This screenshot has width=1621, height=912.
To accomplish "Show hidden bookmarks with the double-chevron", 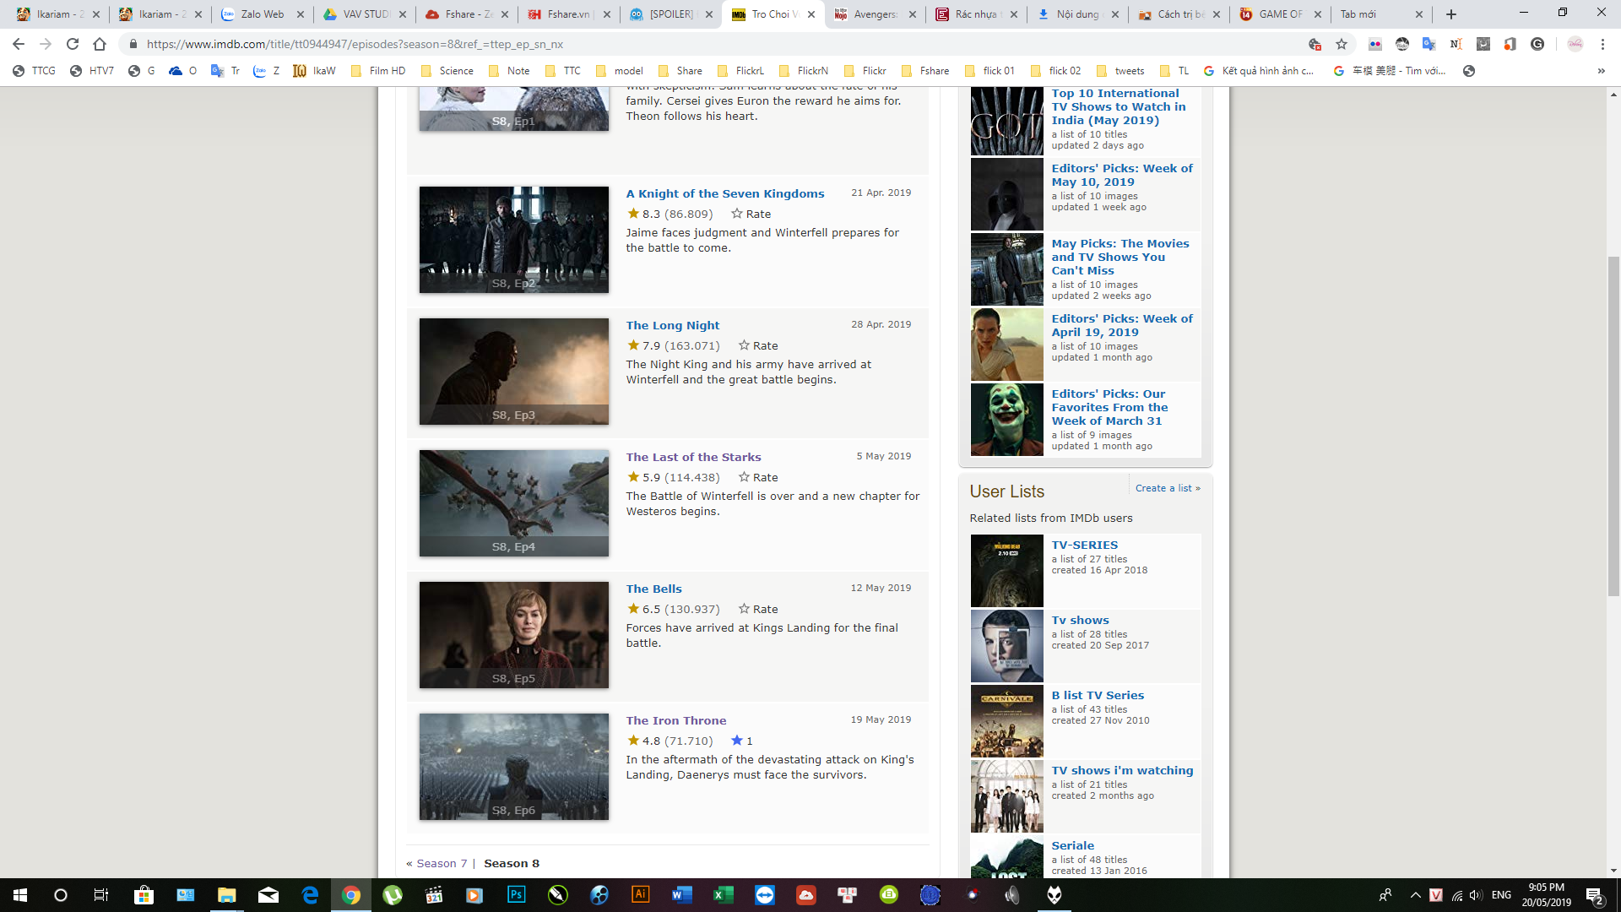I will [1601, 71].
